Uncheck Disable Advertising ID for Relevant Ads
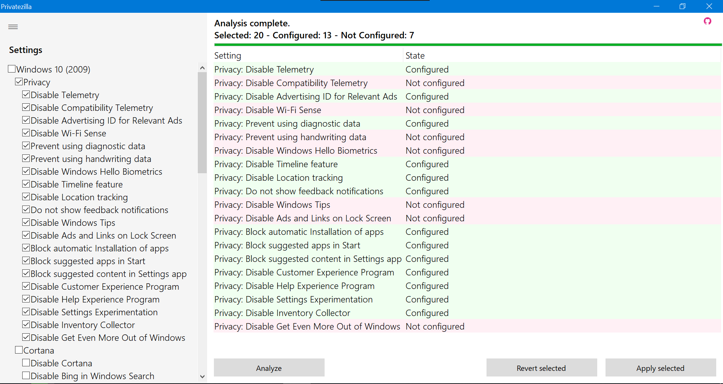This screenshot has height=384, width=723. [x=26, y=120]
